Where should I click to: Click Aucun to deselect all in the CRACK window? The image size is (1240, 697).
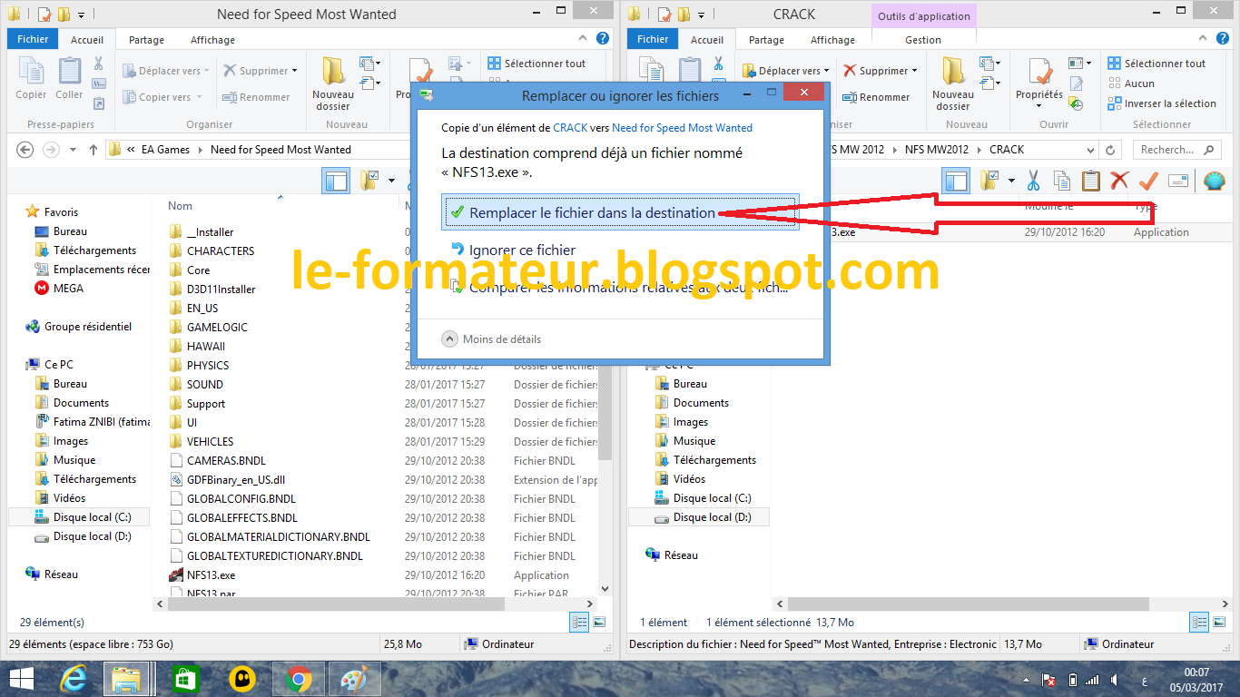[x=1131, y=83]
